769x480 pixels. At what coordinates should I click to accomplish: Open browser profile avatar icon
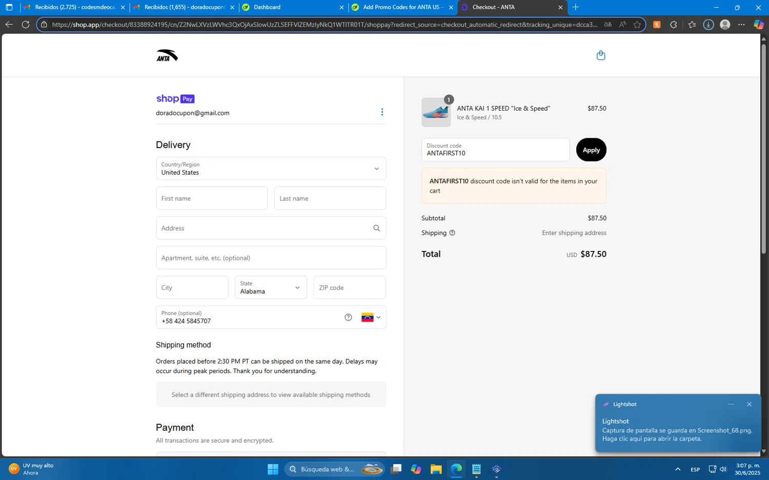point(725,25)
